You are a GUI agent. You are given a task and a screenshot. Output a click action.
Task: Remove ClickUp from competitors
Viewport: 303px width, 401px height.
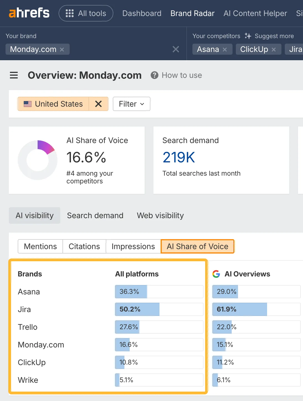pos(274,49)
